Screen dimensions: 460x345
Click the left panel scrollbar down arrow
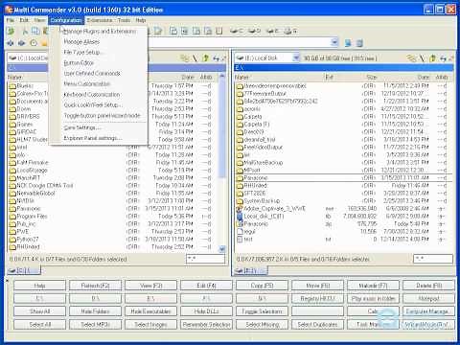(x=222, y=248)
